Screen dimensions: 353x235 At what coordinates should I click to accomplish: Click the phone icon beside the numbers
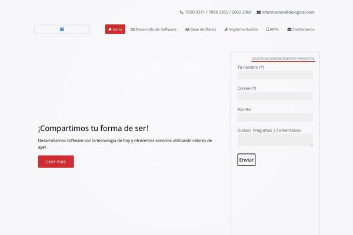click(182, 12)
